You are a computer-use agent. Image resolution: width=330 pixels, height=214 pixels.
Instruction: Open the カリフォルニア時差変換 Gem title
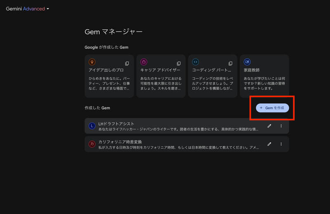(120, 142)
